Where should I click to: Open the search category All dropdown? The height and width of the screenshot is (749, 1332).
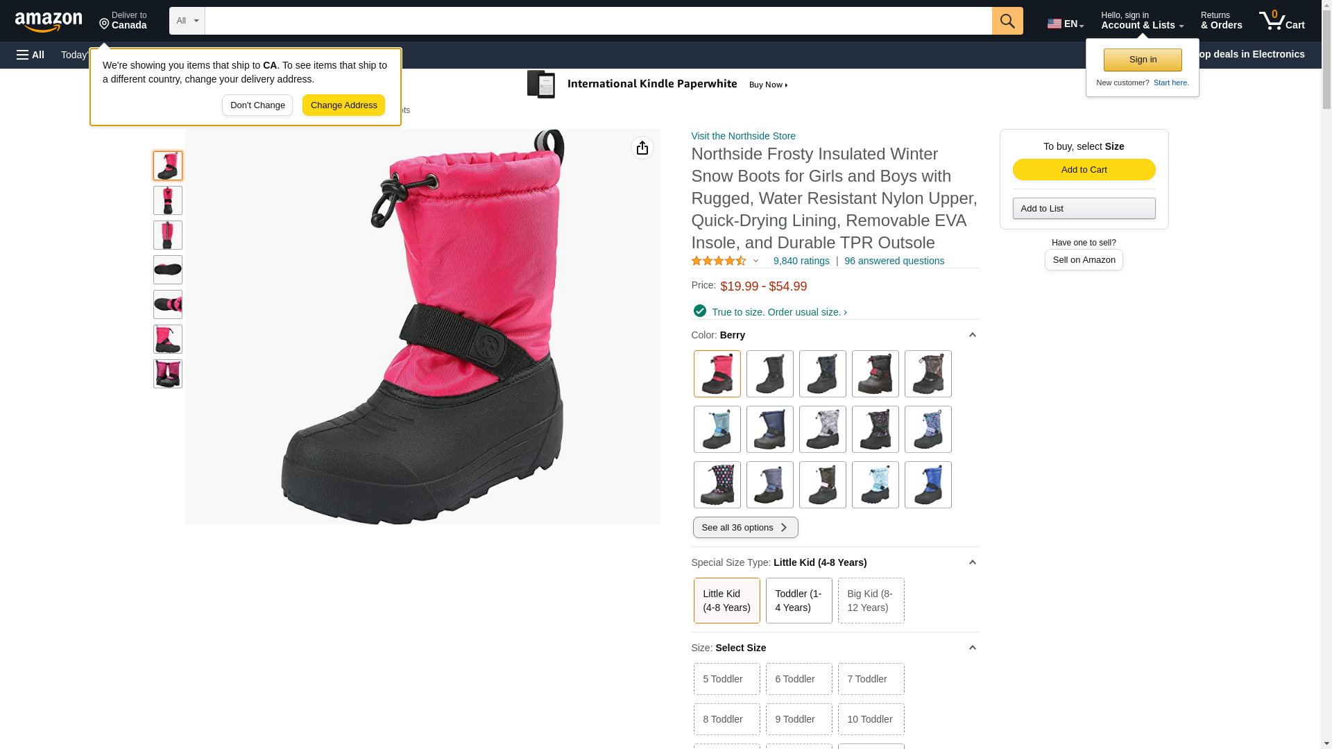pyautogui.click(x=187, y=21)
